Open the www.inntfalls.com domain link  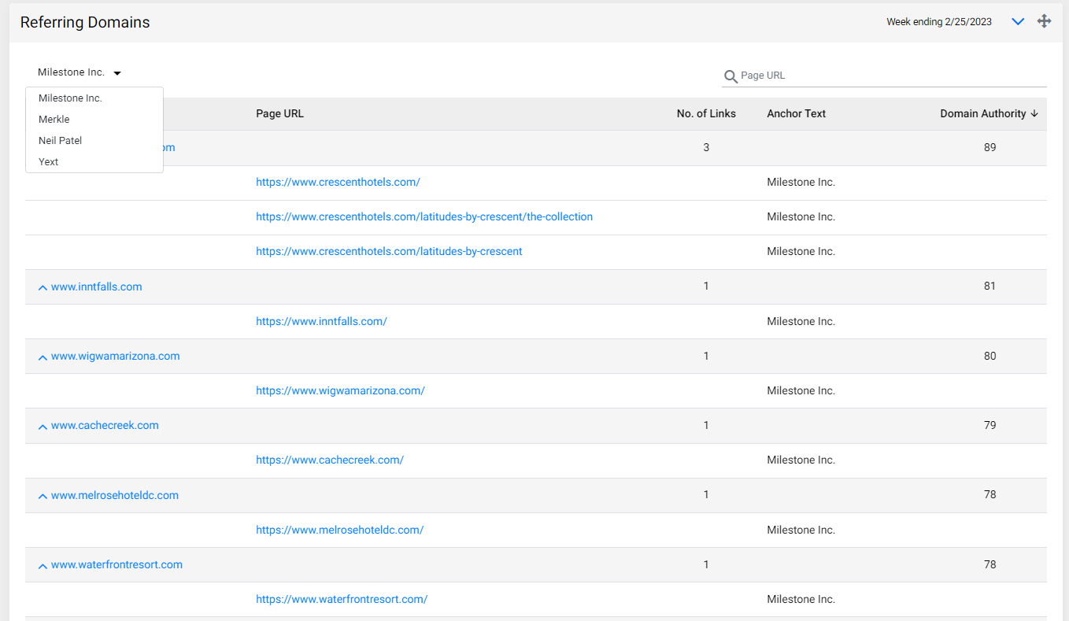97,286
